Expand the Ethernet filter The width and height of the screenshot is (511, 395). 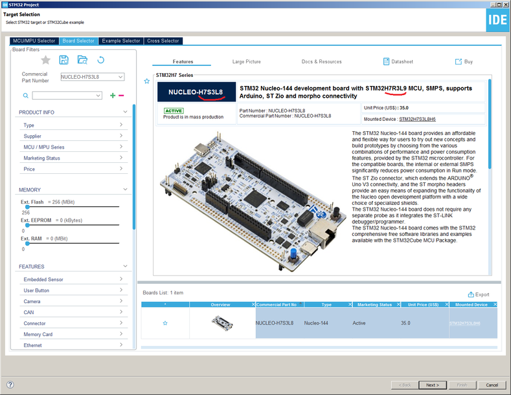121,345
